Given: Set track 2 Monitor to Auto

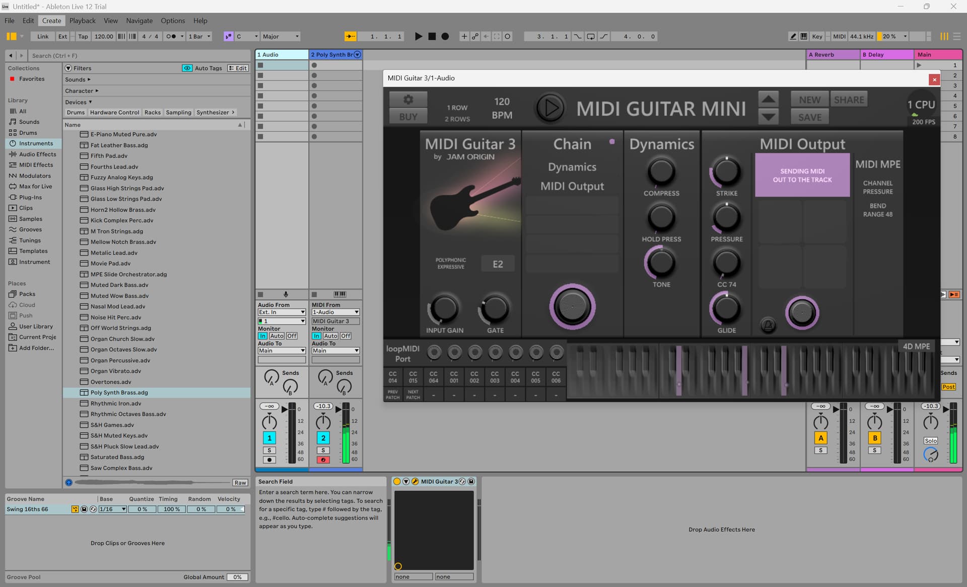Looking at the screenshot, I should point(330,336).
